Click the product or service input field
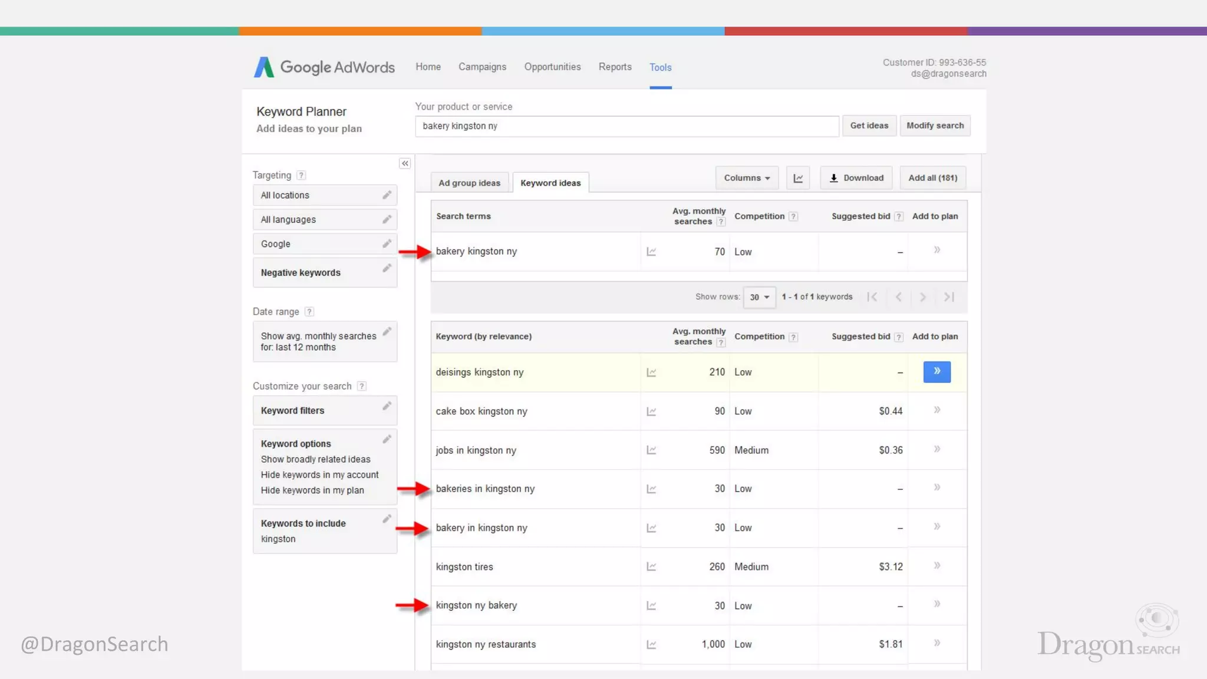This screenshot has height=679, width=1207. point(626,126)
